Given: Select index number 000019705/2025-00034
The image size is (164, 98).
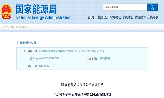Looking at the screenshot, I should click(x=49, y=59).
